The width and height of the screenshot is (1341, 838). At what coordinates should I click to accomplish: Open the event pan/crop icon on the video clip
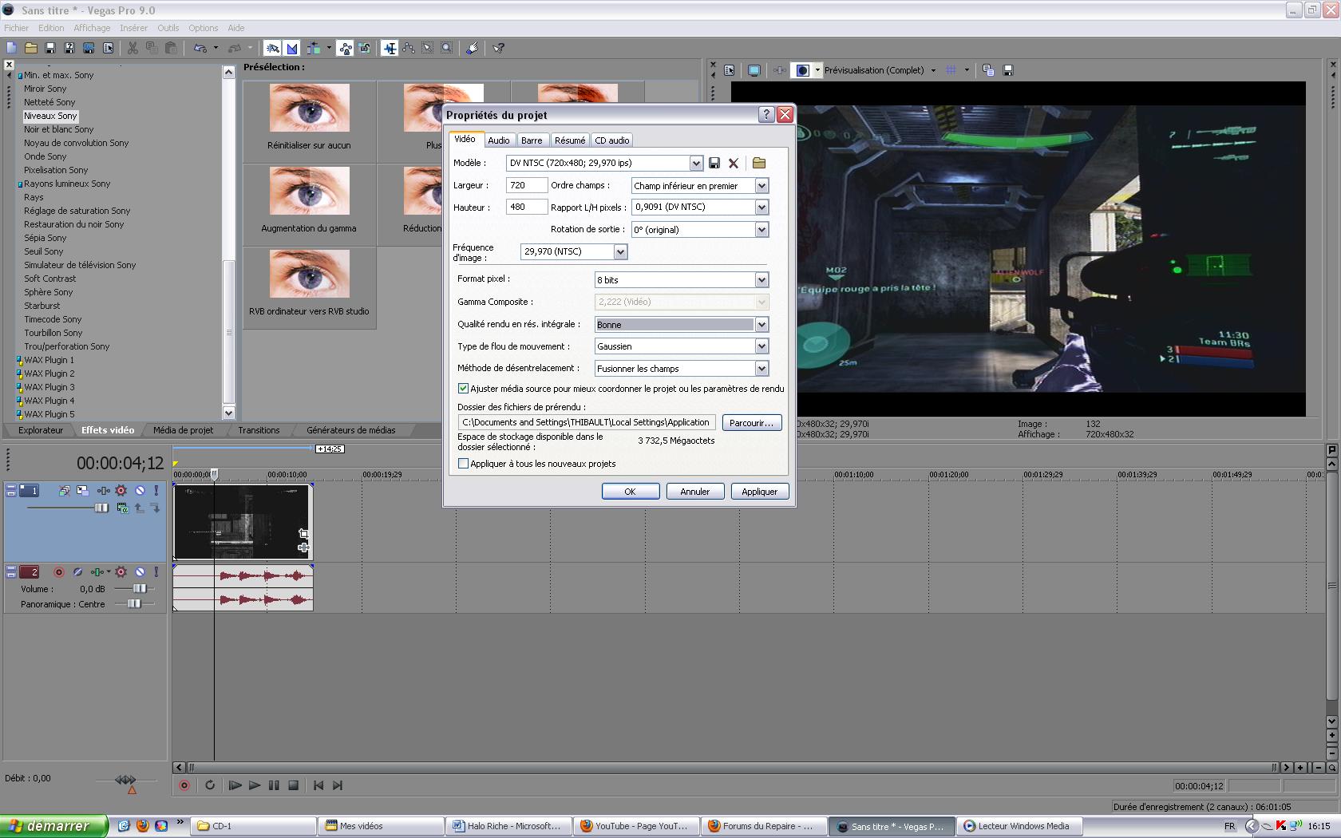point(303,533)
